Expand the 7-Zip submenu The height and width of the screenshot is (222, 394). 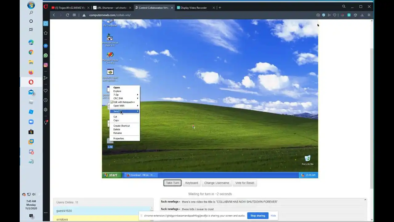coord(125,95)
